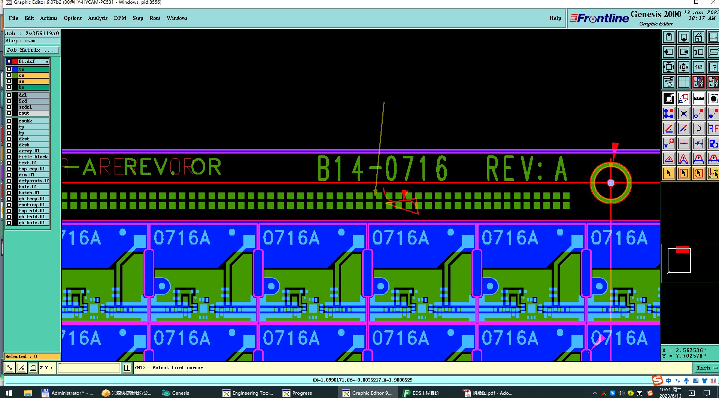Toggle visibility checkbox for hatch.01 layer
719x398 pixels.
point(9,193)
